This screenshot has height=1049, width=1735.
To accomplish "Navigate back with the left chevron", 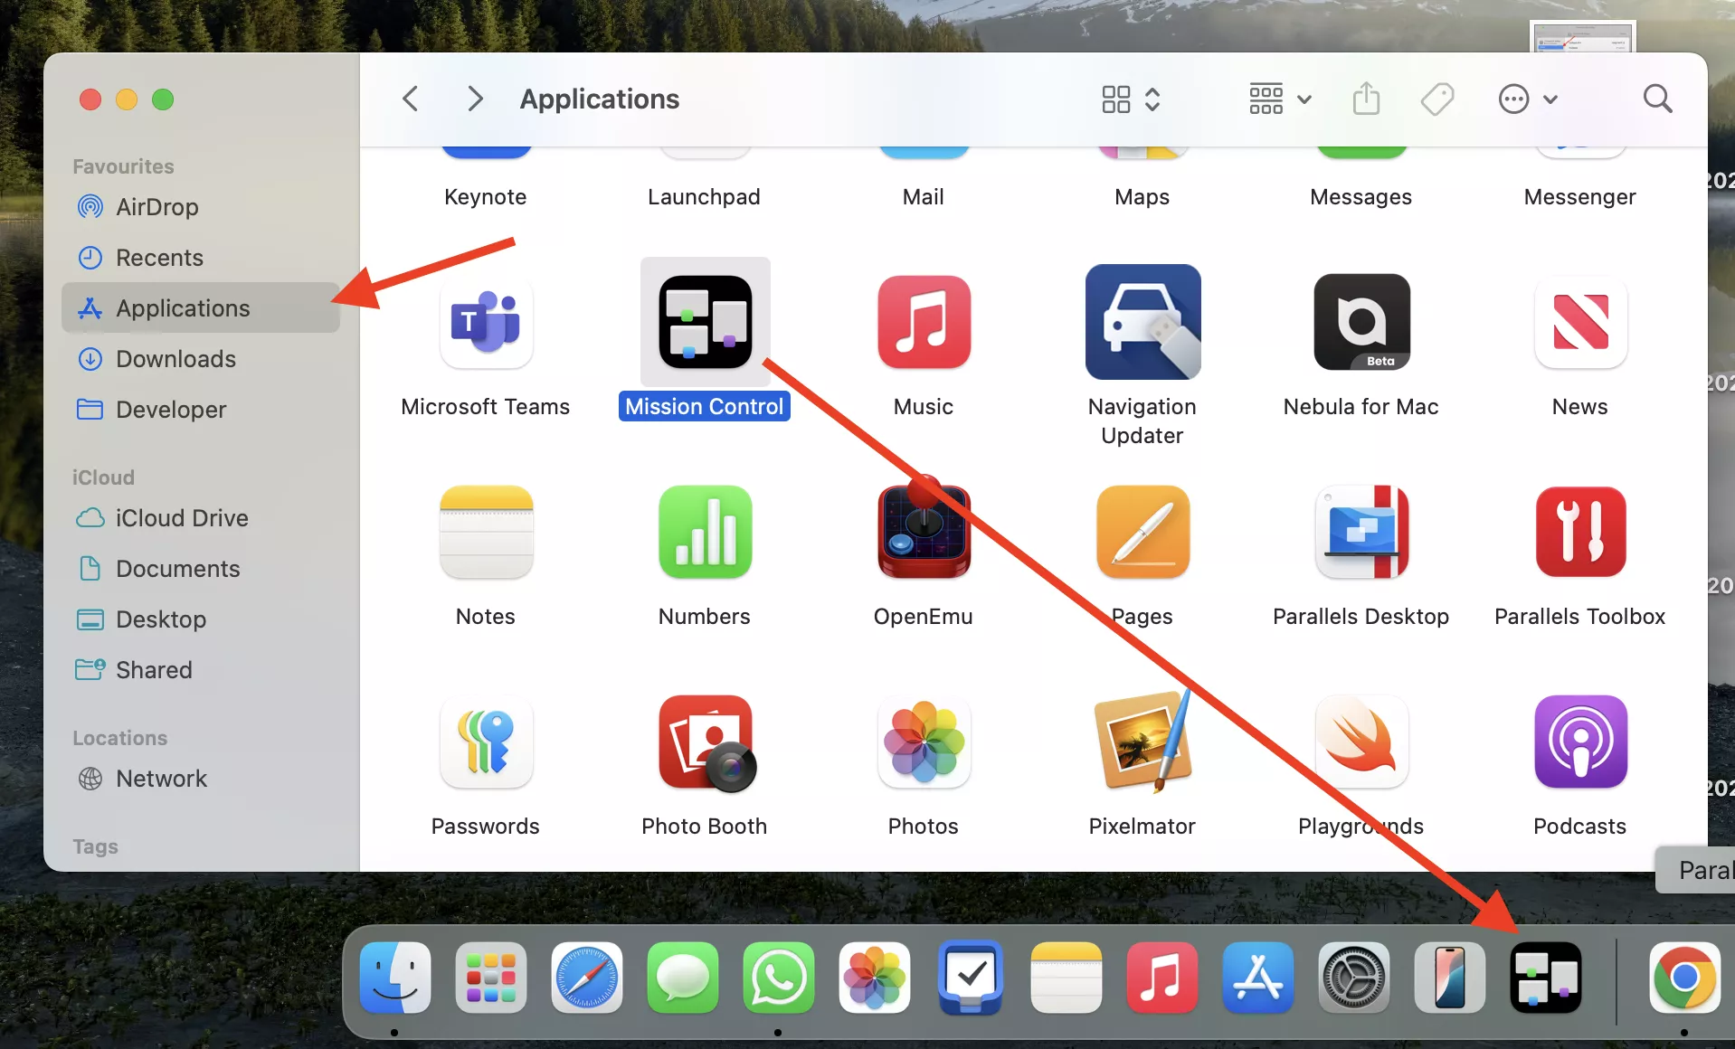I will (411, 99).
